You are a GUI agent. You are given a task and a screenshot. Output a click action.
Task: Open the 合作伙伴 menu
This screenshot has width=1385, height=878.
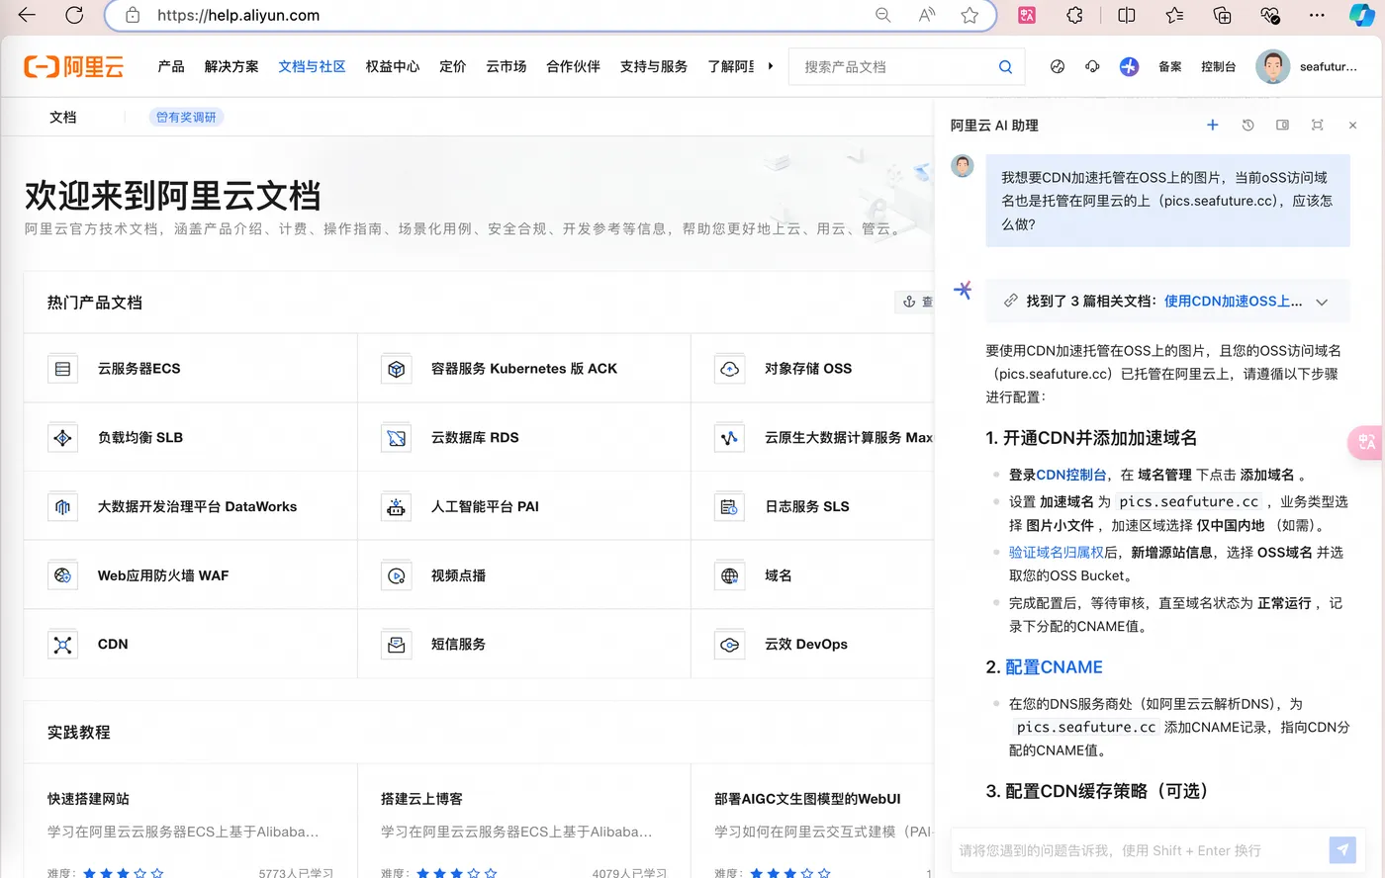tap(574, 66)
